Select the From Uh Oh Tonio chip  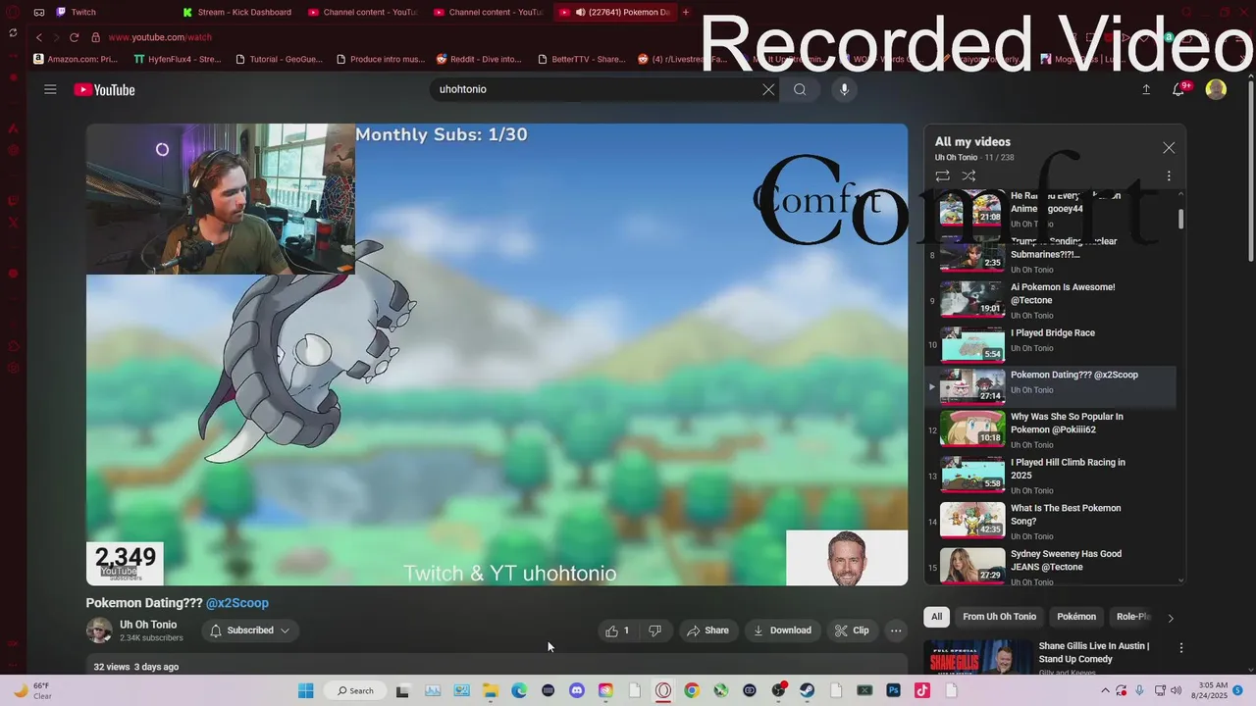coord(999,617)
